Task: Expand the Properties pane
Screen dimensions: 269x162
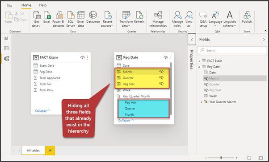Action: pos(192,40)
